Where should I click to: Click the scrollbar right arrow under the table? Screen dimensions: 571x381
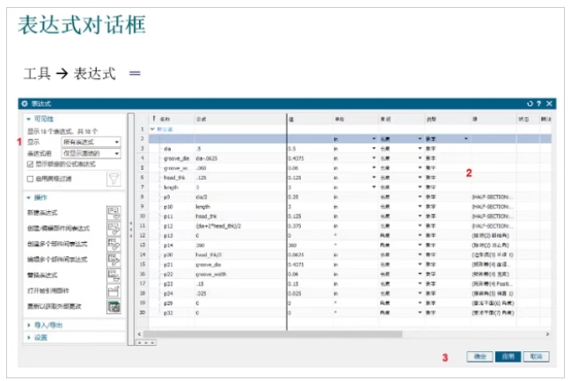(547, 334)
